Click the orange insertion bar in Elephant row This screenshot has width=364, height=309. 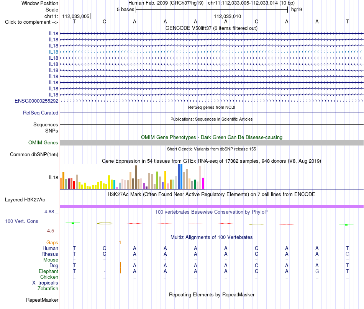tap(120, 271)
